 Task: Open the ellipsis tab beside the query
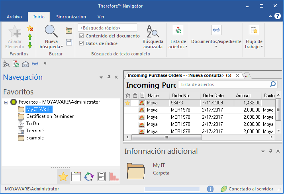(247, 76)
